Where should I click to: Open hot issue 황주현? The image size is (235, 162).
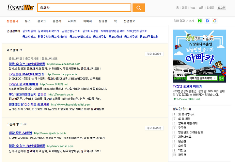tap(182, 155)
